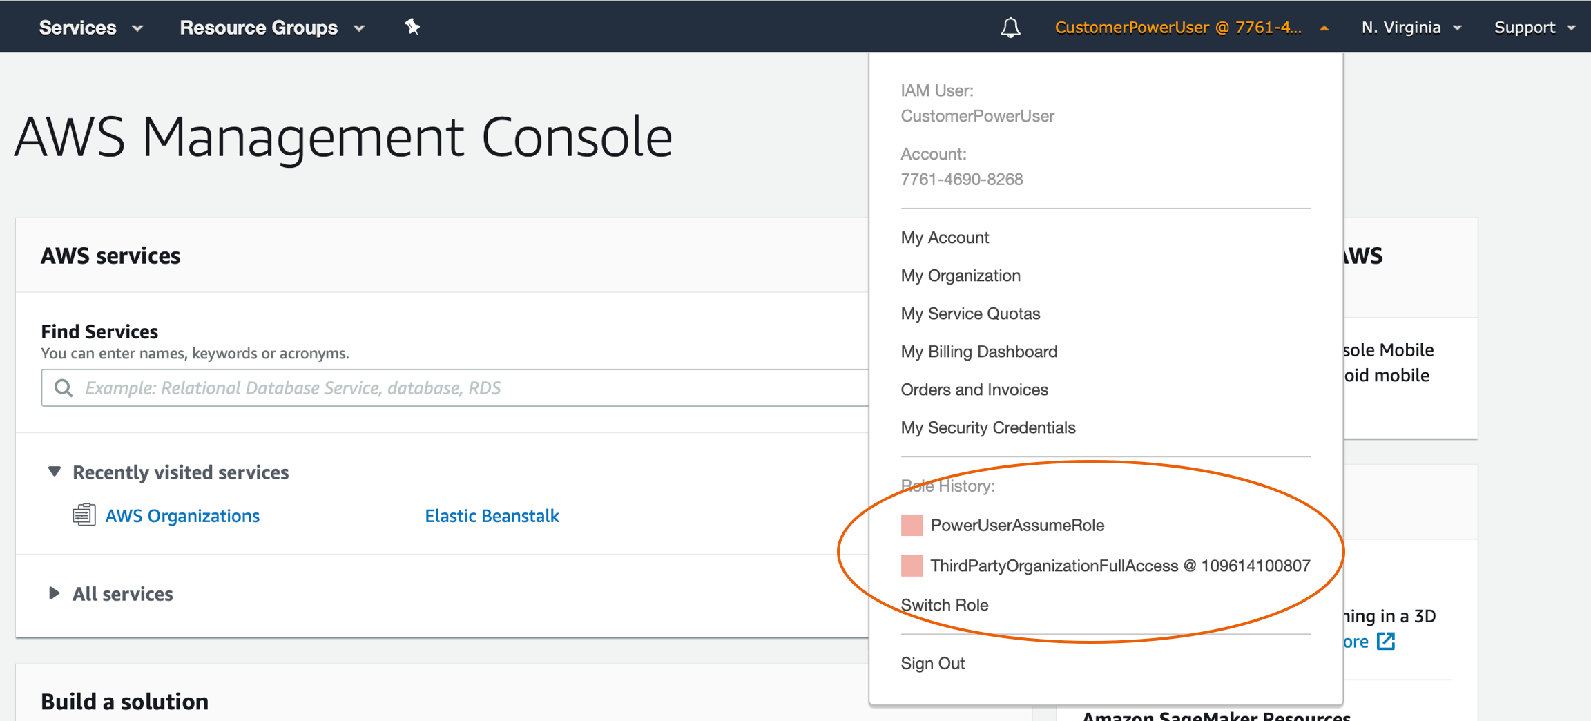Collapse the Recently visited services section

[x=54, y=471]
